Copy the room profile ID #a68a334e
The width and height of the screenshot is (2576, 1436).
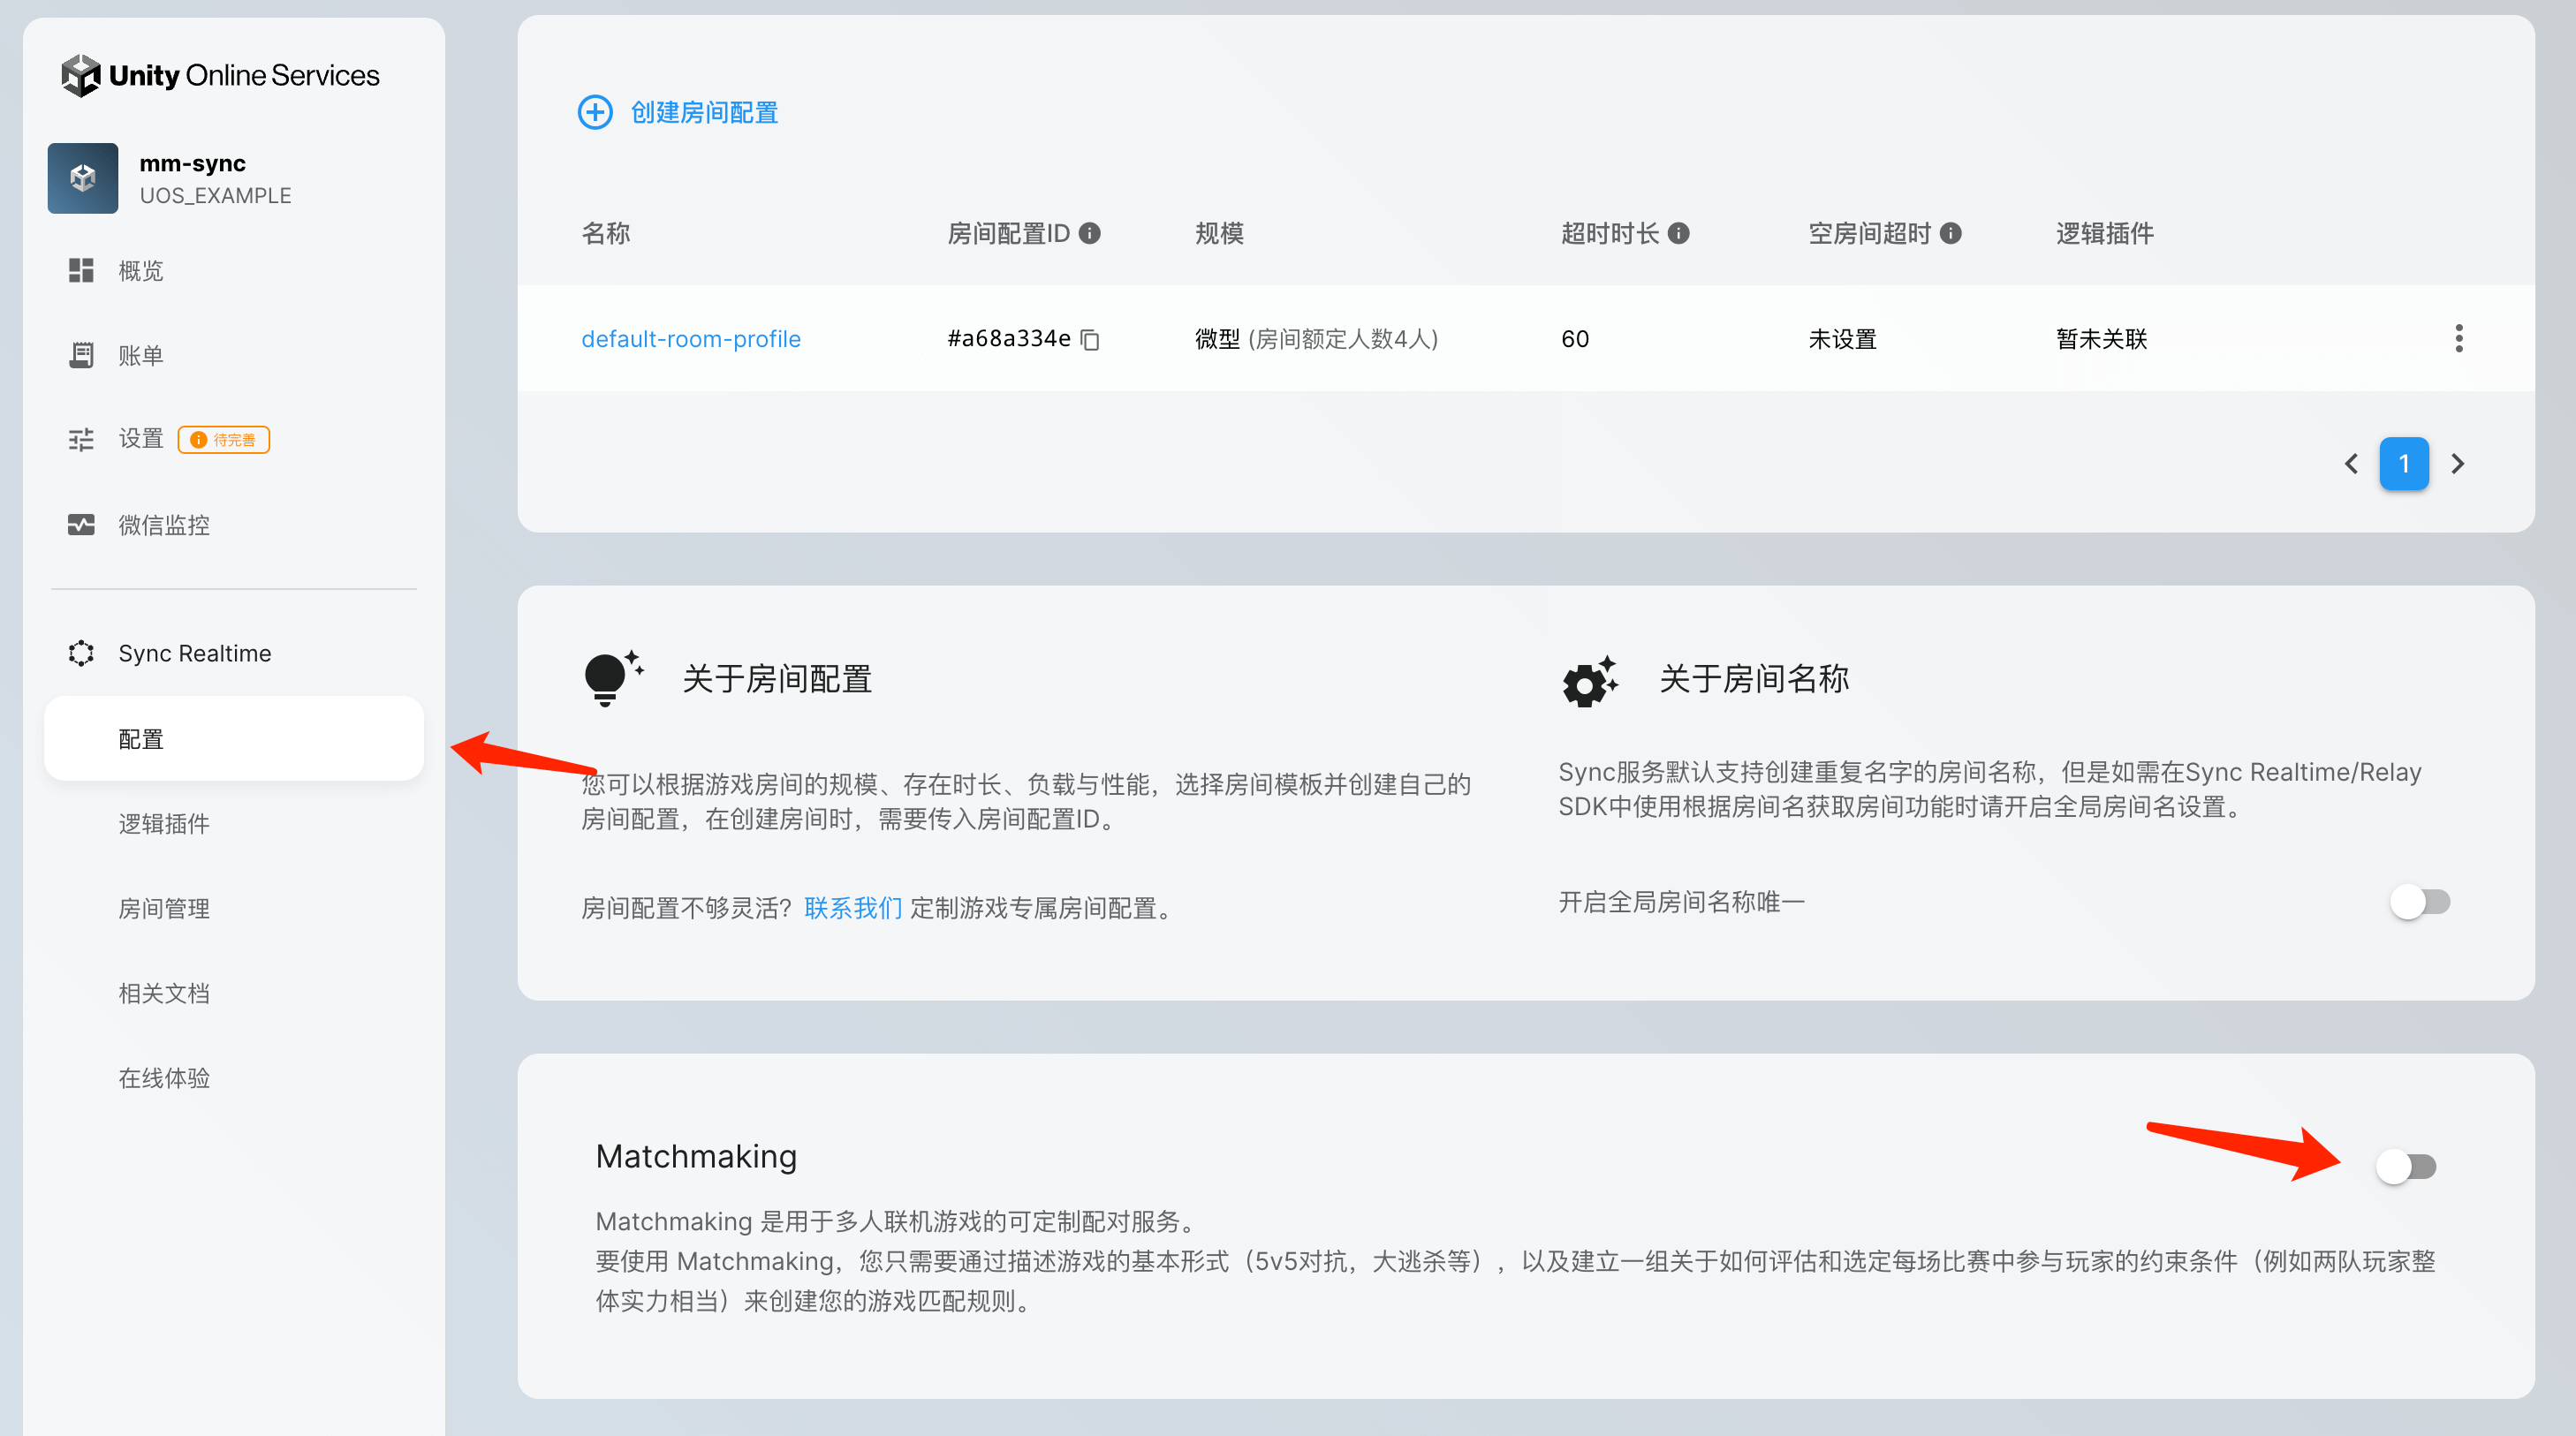(1090, 340)
